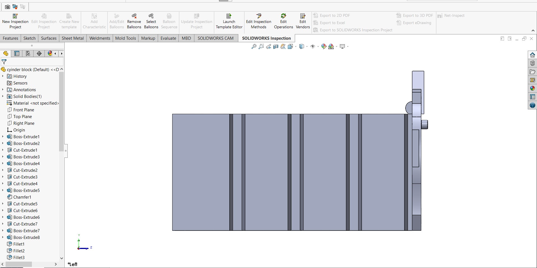This screenshot has width=537, height=268.
Task: Click the panel collapse handle
Action: click(x=66, y=151)
